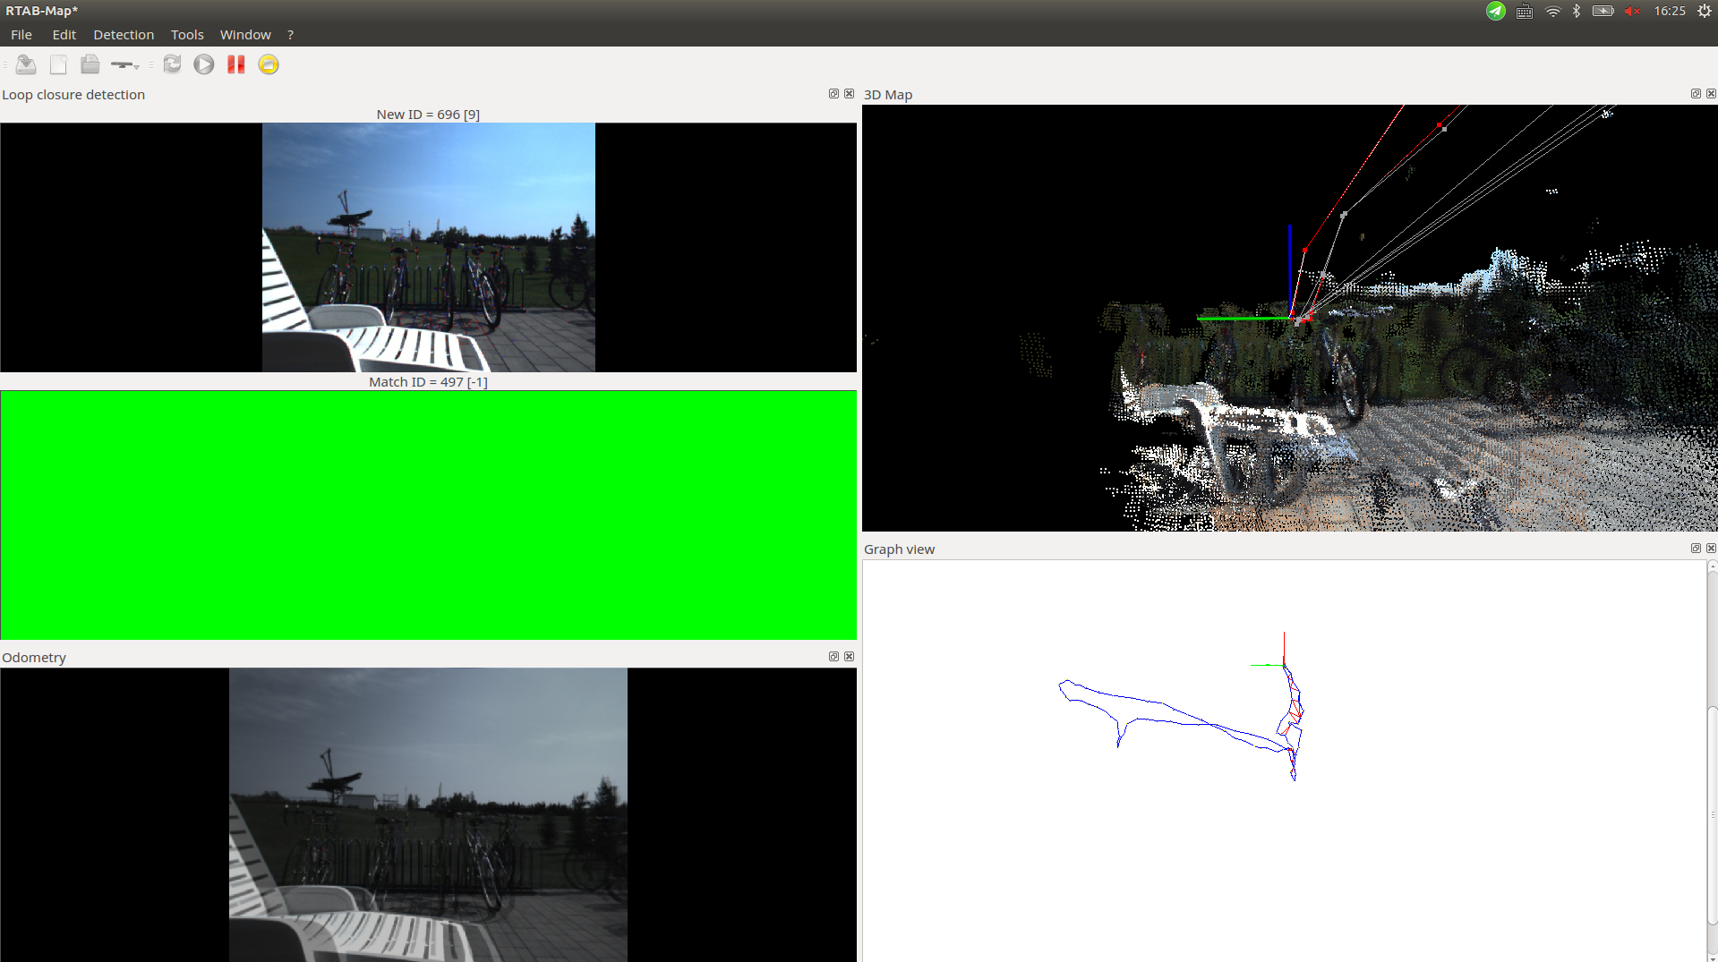Close the Odometry dock panel

(x=849, y=657)
